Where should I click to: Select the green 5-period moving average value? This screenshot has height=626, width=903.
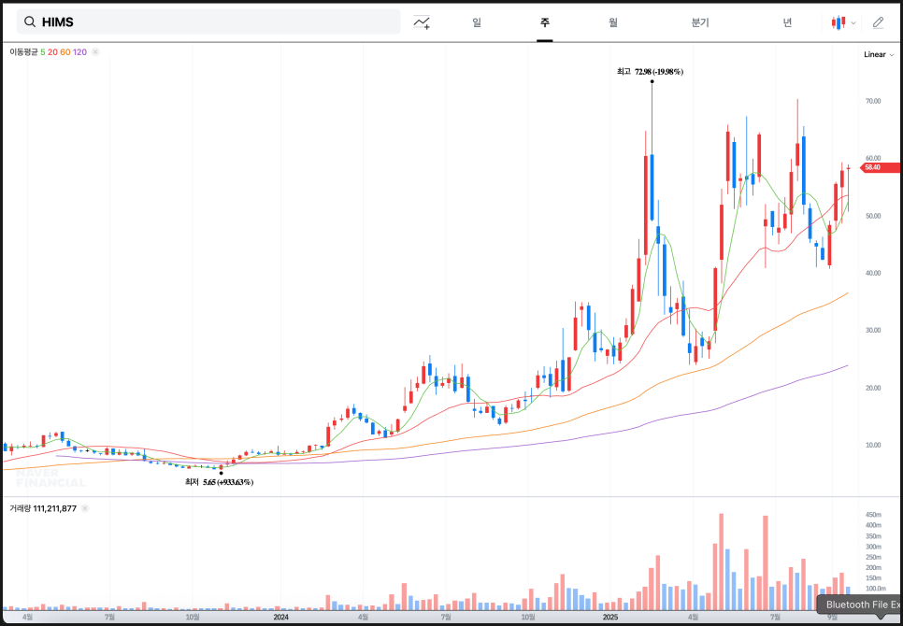pyautogui.click(x=43, y=51)
